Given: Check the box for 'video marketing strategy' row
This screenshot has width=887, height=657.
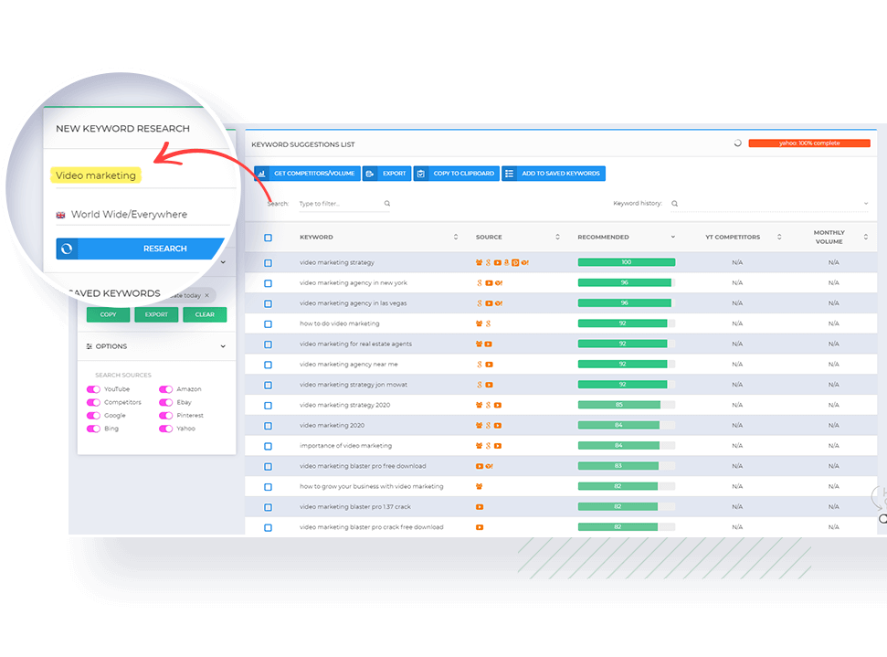Looking at the screenshot, I should coord(268,263).
